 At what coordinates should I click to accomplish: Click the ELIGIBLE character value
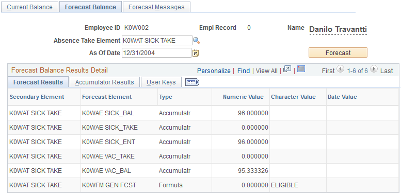coord(284,185)
